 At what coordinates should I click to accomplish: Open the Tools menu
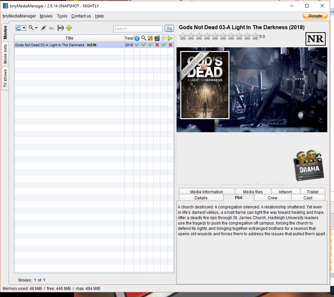[62, 16]
